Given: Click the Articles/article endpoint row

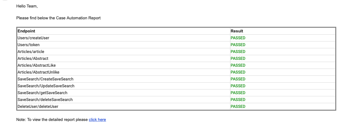Looking at the screenshot, I should tap(31, 52).
